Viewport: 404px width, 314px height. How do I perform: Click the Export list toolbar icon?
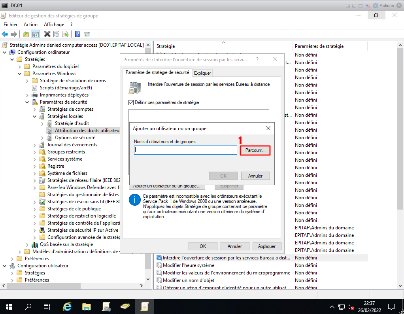[65, 34]
